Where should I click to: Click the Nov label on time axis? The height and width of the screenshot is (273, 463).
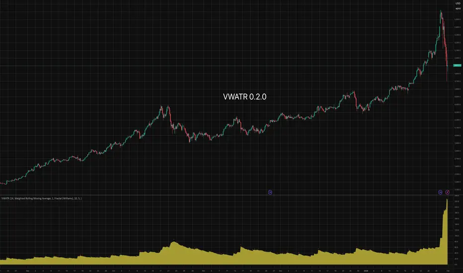(x=204, y=271)
